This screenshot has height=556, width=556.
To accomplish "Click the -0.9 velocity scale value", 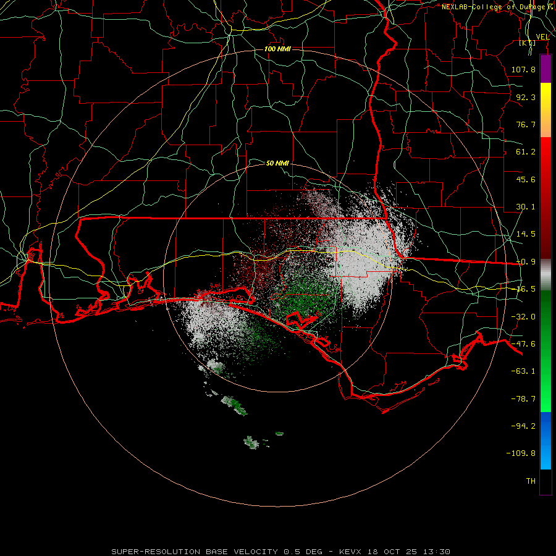I will pos(526,262).
